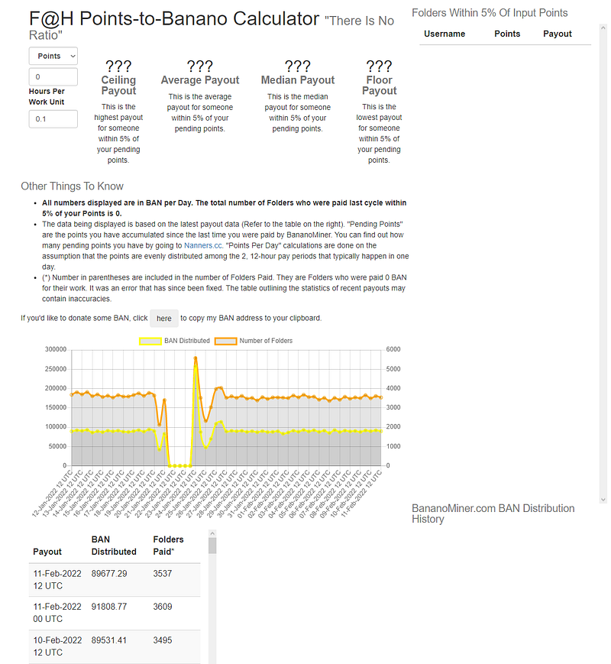Click the 300000 left axis label
The image size is (611, 664).
click(x=56, y=349)
